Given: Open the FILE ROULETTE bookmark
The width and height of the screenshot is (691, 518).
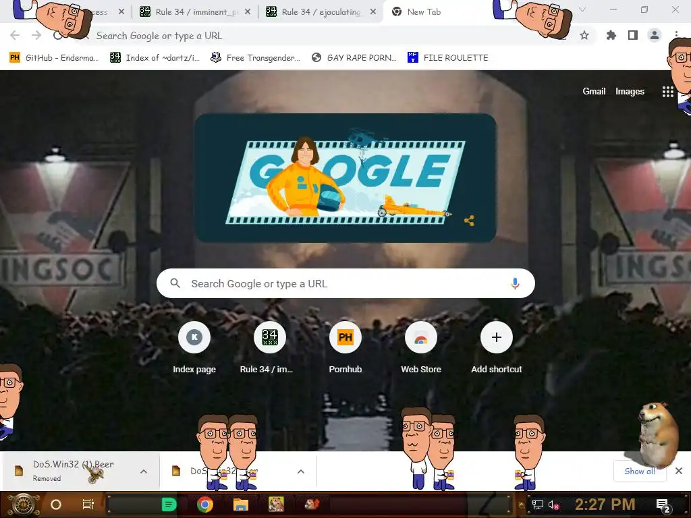Looking at the screenshot, I should (x=448, y=58).
